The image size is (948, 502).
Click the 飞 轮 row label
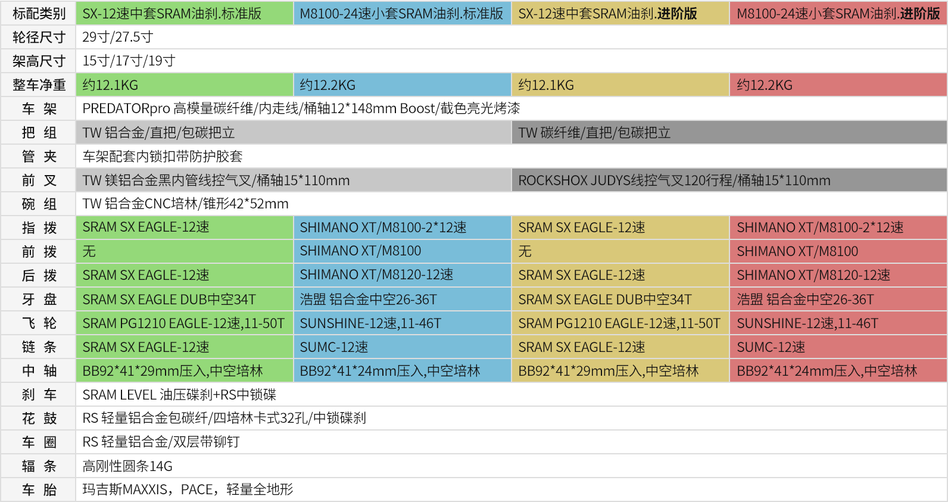pyautogui.click(x=39, y=323)
